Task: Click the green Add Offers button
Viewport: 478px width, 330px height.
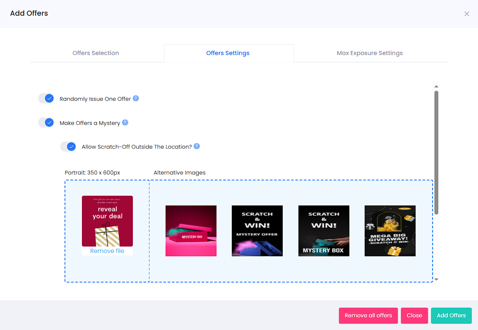Action: coord(451,316)
